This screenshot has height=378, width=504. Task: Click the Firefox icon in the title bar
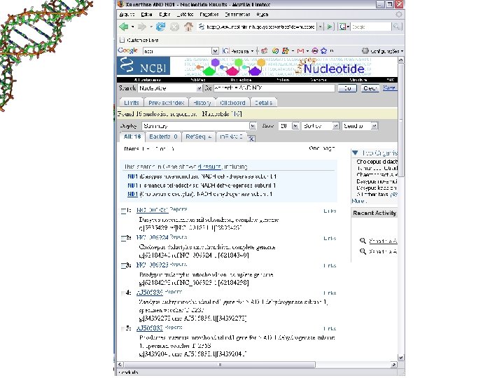coord(121,4)
